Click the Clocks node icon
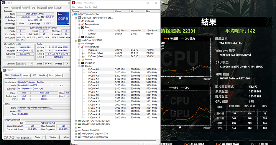This screenshot has height=145, width=276. click(x=82, y=66)
